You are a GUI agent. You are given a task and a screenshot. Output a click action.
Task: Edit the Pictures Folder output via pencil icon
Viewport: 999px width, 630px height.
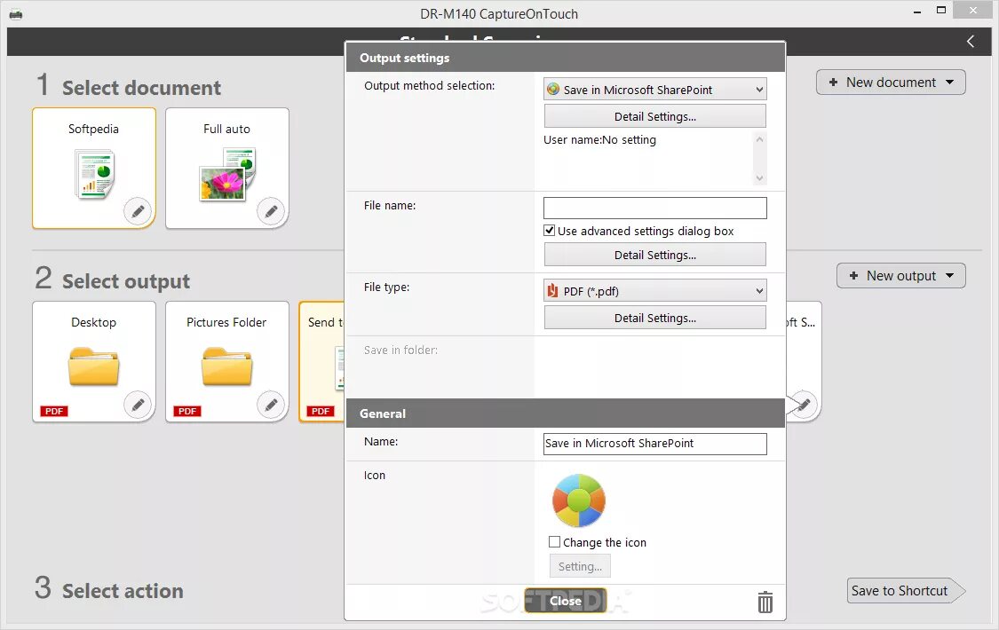click(x=271, y=404)
